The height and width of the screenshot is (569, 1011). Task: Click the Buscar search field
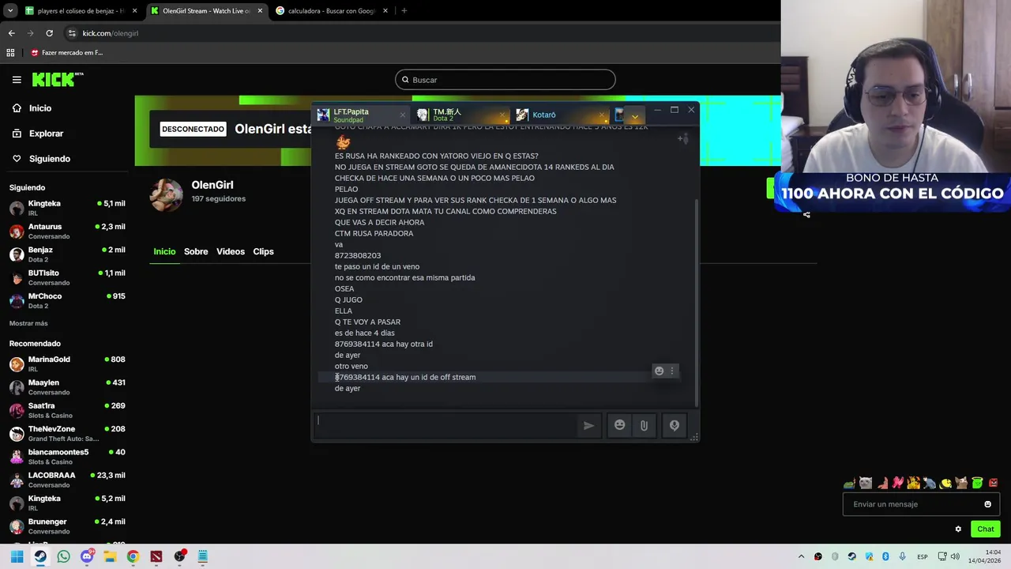tap(505, 80)
